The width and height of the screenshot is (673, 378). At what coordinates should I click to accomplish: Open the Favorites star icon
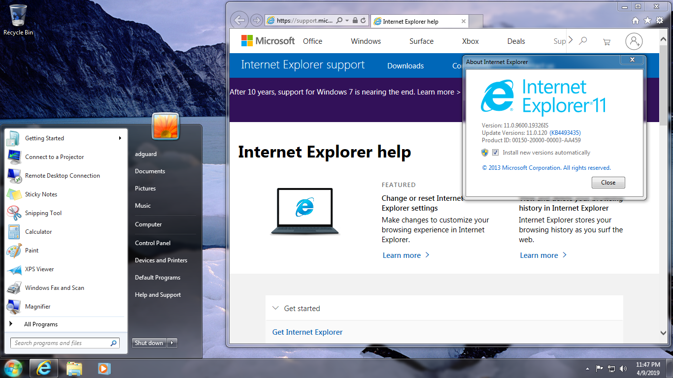point(647,21)
